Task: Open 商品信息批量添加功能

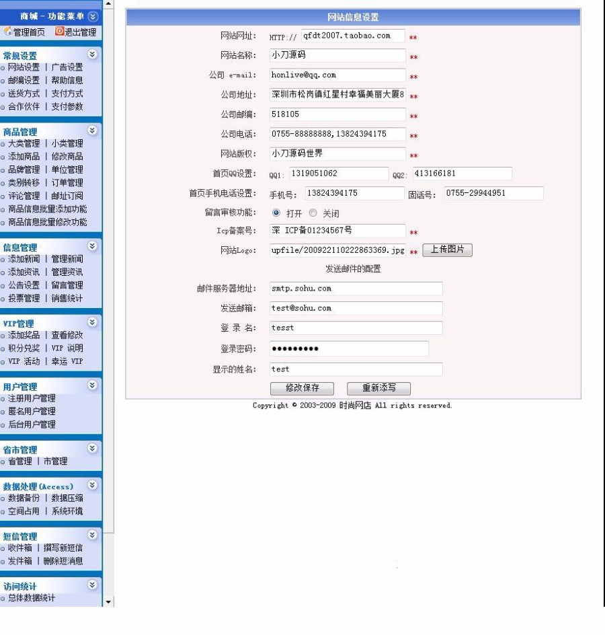Action: (x=47, y=209)
